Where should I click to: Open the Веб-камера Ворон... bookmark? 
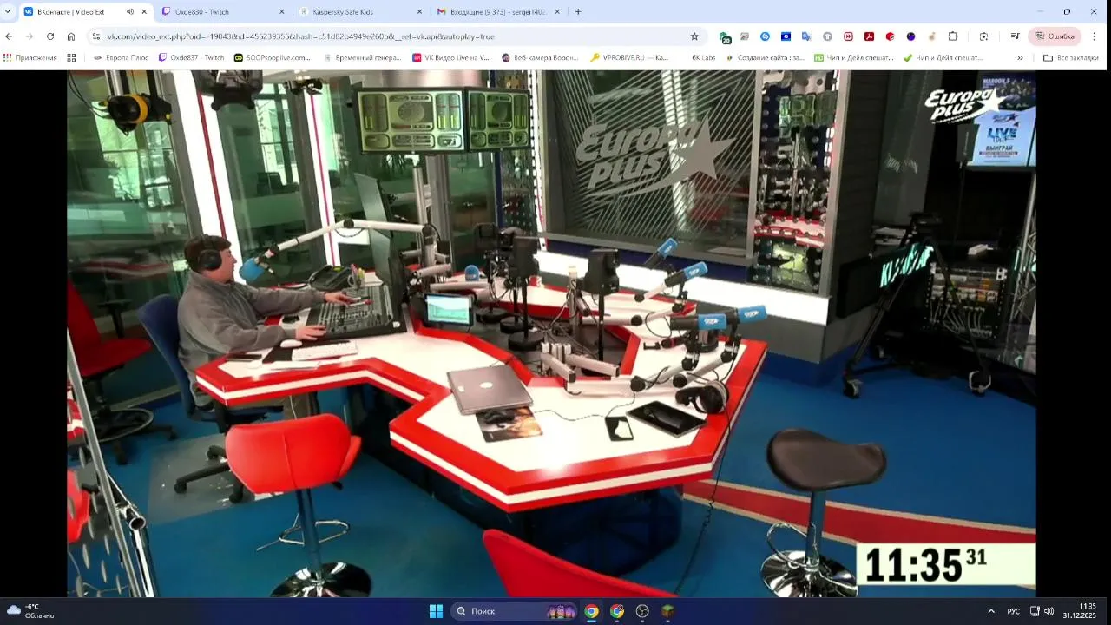(x=539, y=58)
